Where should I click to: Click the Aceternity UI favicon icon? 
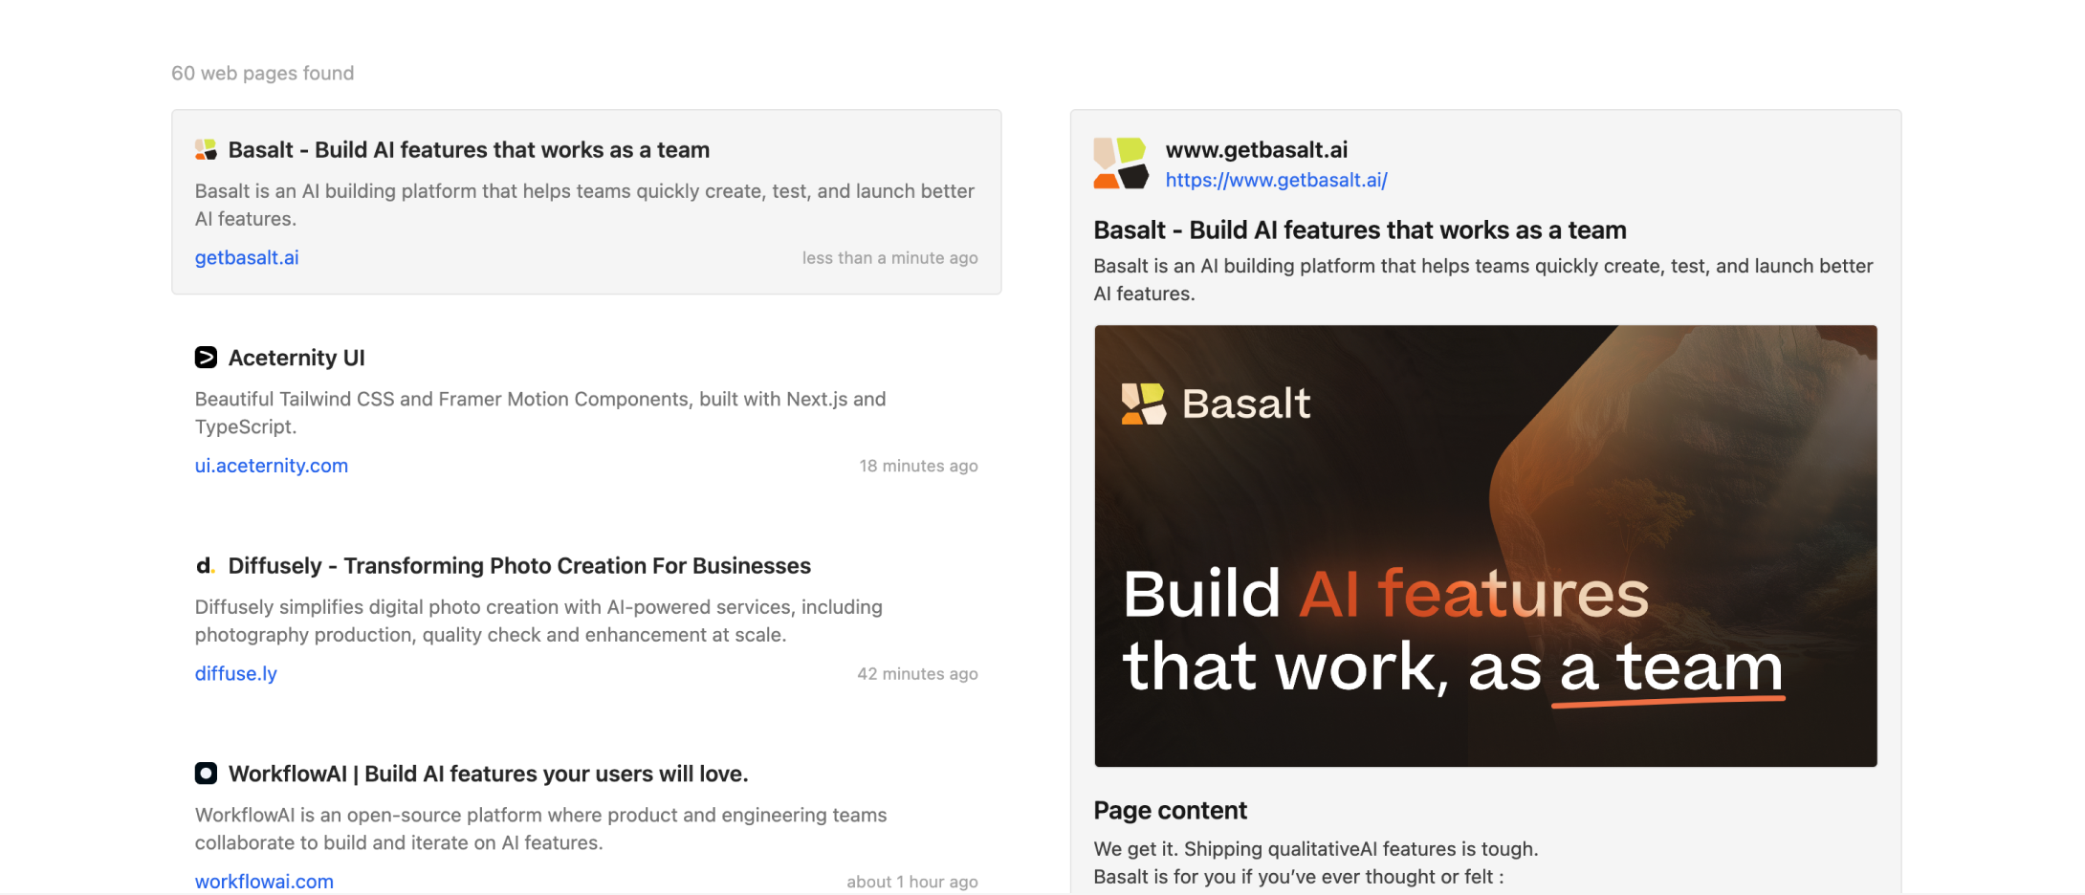pos(206,358)
